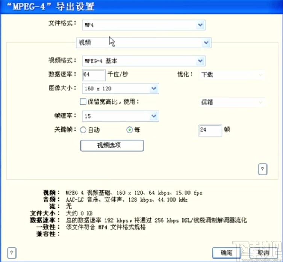Open the 信箱 dropdown
This screenshot has width=283, height=262.
click(232, 102)
